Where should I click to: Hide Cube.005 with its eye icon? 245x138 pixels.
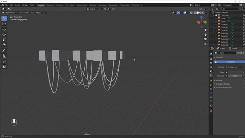click(243, 36)
